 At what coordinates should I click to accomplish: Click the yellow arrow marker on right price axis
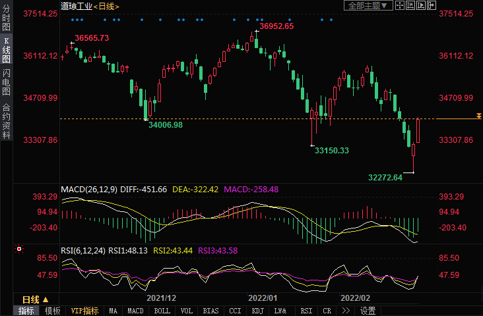(x=478, y=117)
